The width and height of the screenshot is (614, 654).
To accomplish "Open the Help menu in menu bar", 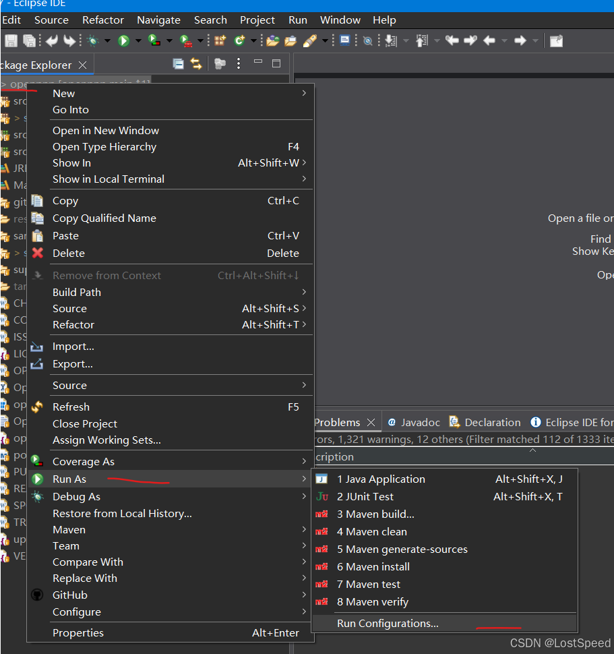I will [x=384, y=20].
